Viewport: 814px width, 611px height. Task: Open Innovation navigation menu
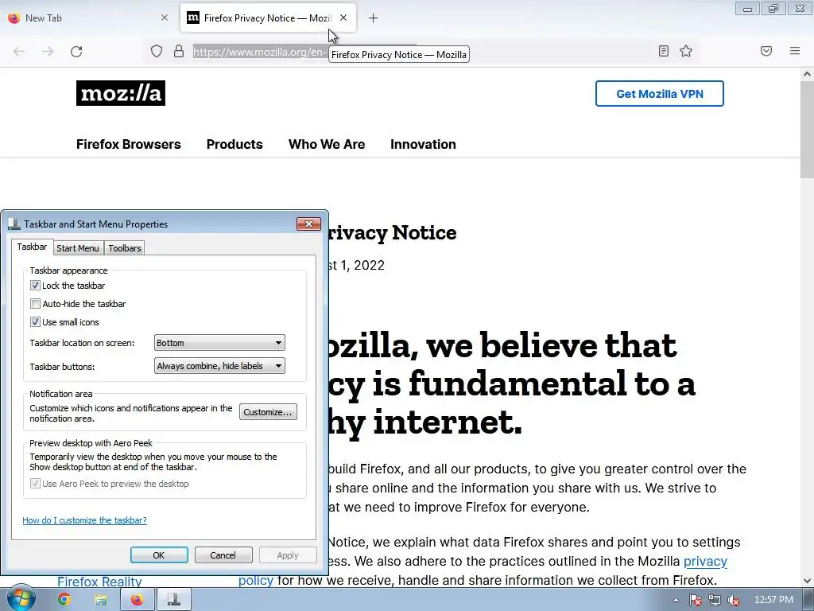coord(423,144)
